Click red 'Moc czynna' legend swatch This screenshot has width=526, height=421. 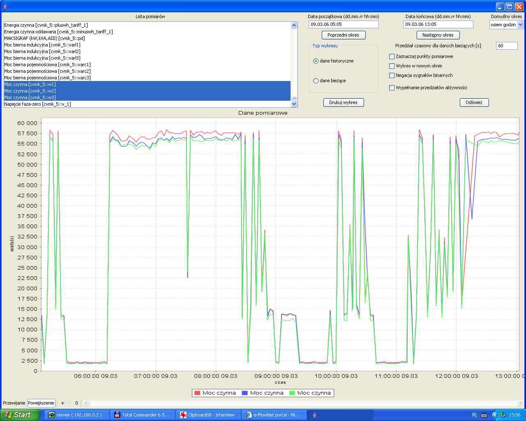(x=197, y=393)
